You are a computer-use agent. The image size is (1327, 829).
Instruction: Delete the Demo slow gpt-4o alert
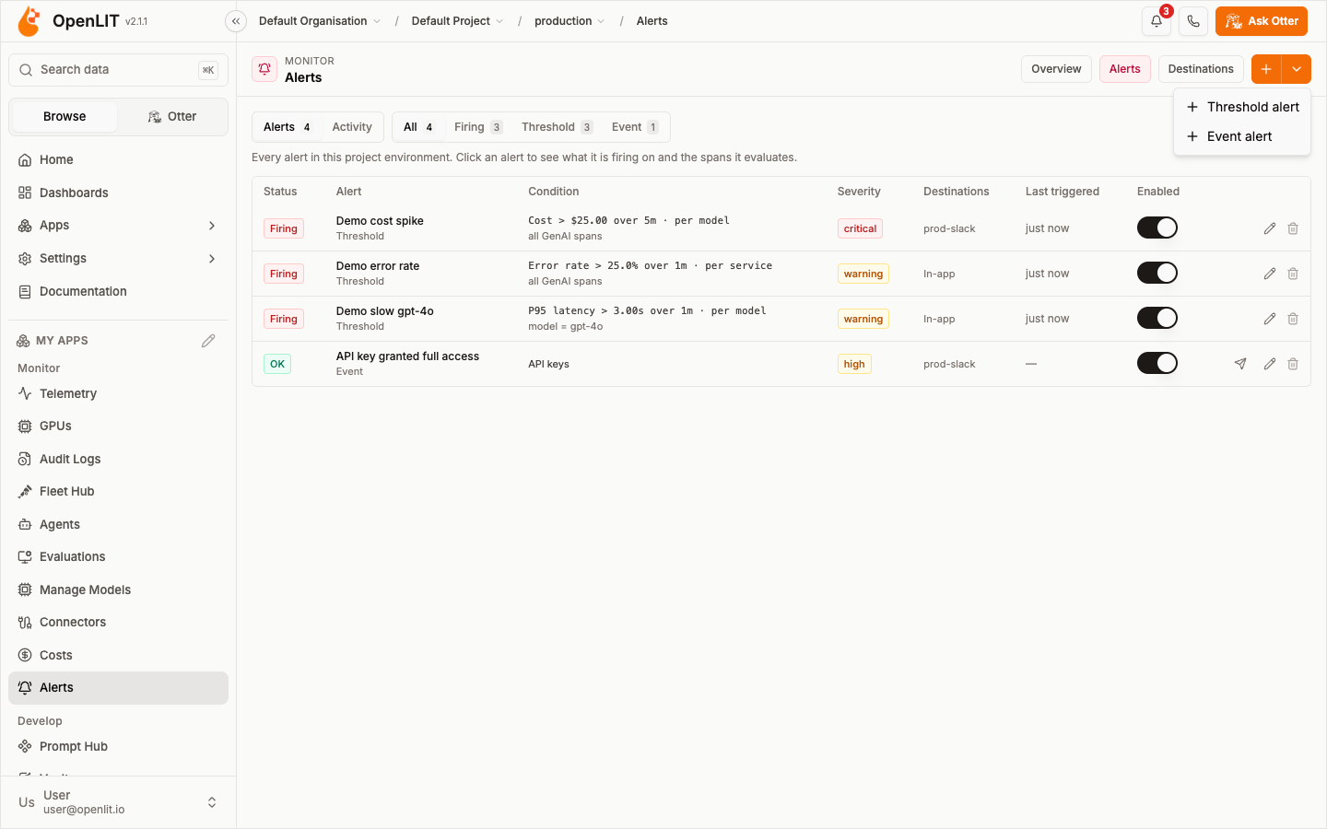(1293, 319)
